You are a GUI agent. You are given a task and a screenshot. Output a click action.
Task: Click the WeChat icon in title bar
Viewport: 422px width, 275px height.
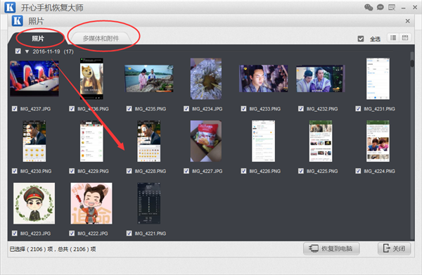[x=369, y=7]
